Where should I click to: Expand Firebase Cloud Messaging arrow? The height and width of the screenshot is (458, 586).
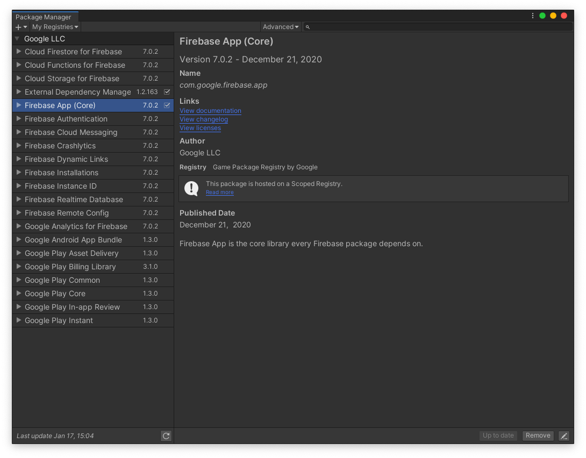tap(18, 132)
